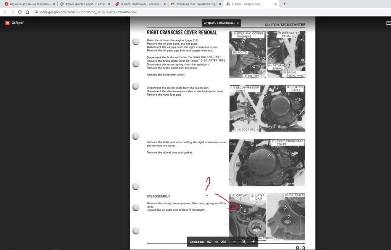The width and height of the screenshot is (391, 250).
Task: Click the address bar URL field
Action: (x=88, y=12)
